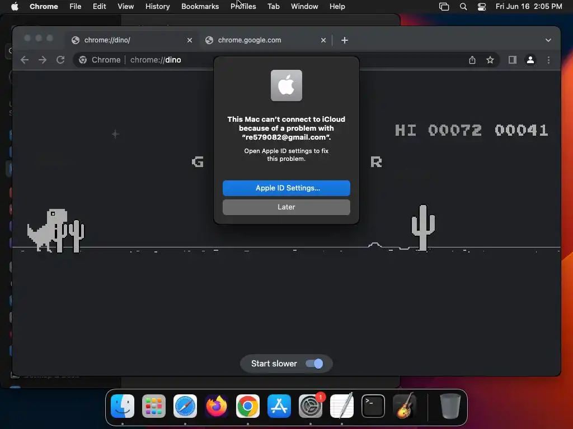Close the chrome.google.com tab
573x429 pixels.
pyautogui.click(x=323, y=40)
